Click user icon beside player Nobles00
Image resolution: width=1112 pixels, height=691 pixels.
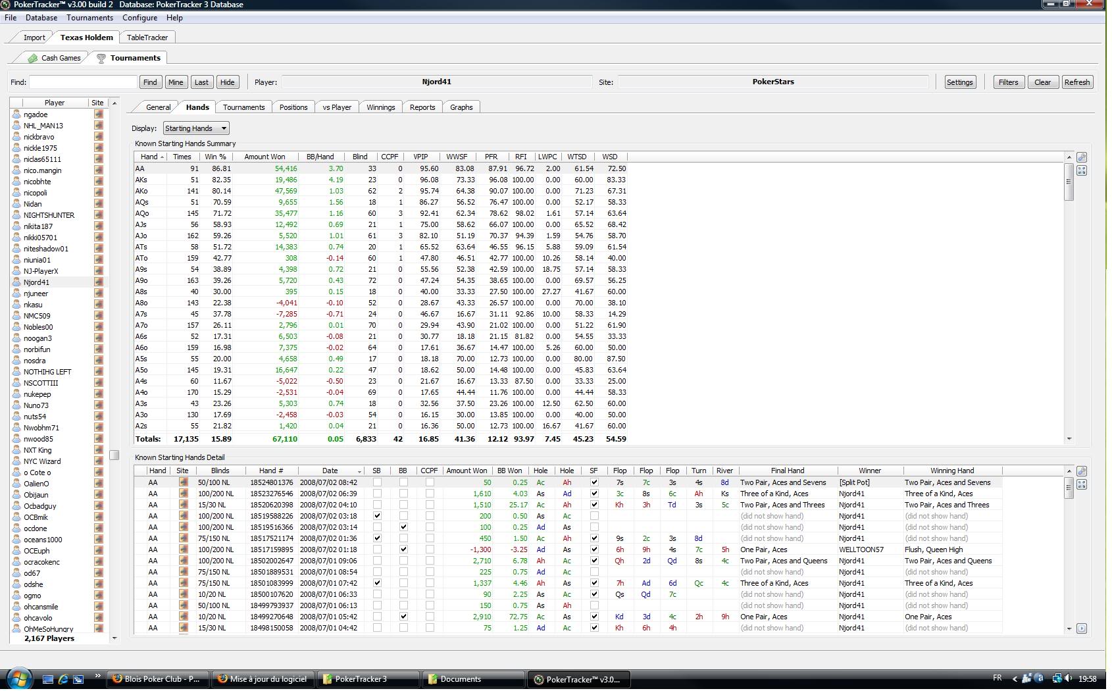17,327
